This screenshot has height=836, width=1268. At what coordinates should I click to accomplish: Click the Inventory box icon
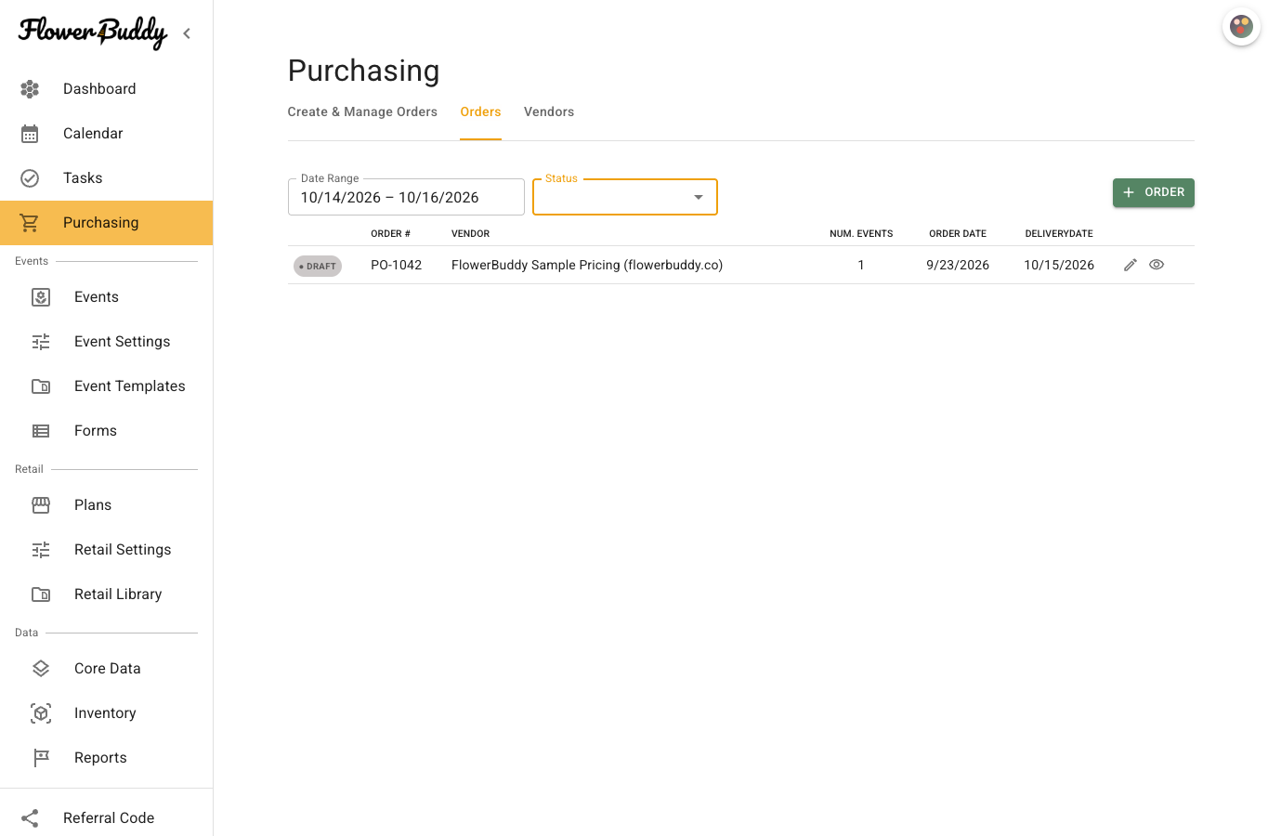pyautogui.click(x=41, y=713)
